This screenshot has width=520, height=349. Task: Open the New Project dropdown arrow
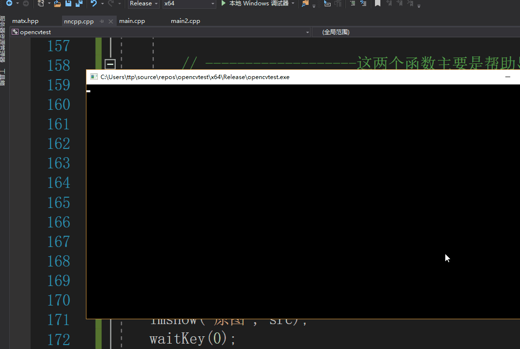(49, 3)
